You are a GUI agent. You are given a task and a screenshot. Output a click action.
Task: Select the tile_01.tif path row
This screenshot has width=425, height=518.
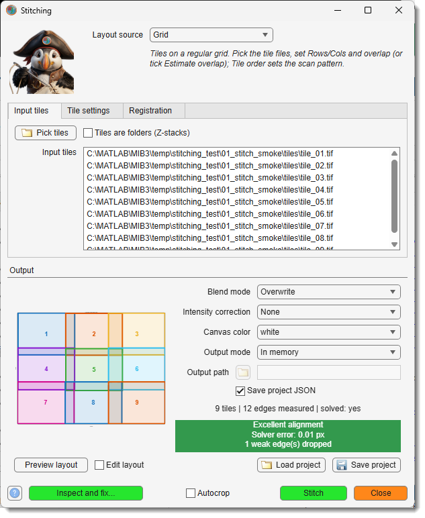click(211, 155)
